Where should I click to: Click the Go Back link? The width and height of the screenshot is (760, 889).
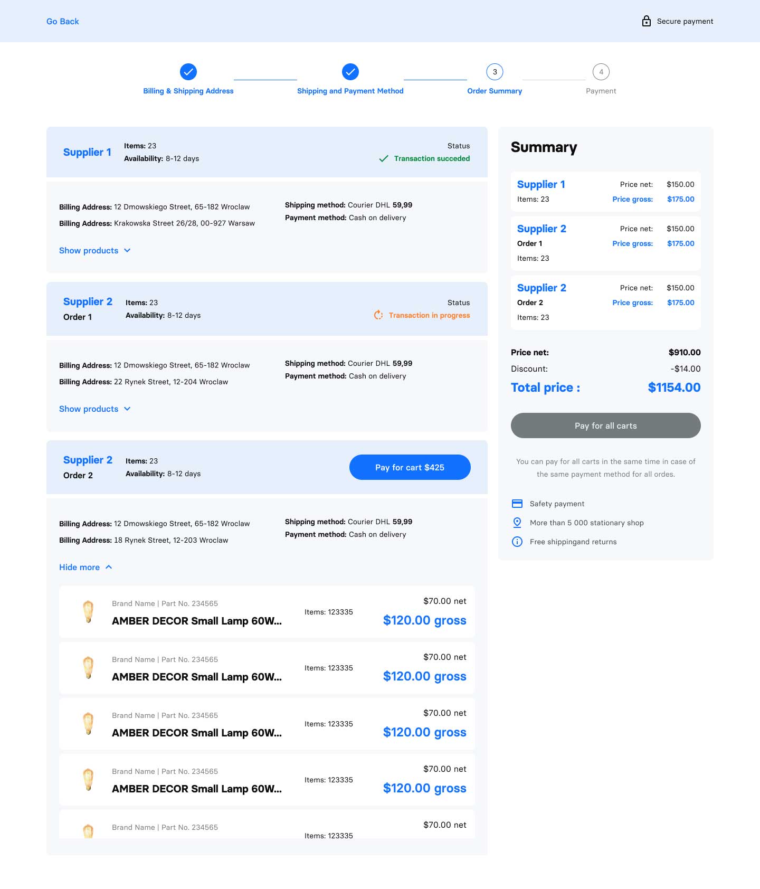(62, 22)
